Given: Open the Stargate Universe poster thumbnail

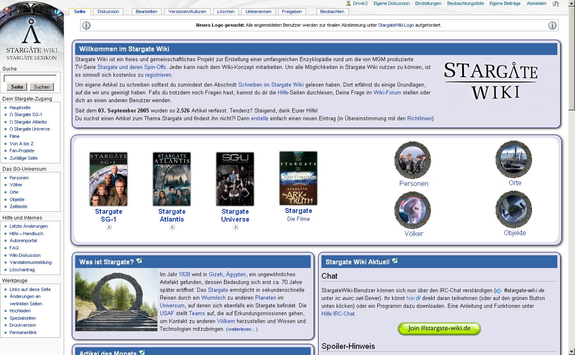Looking at the screenshot, I should click(235, 179).
